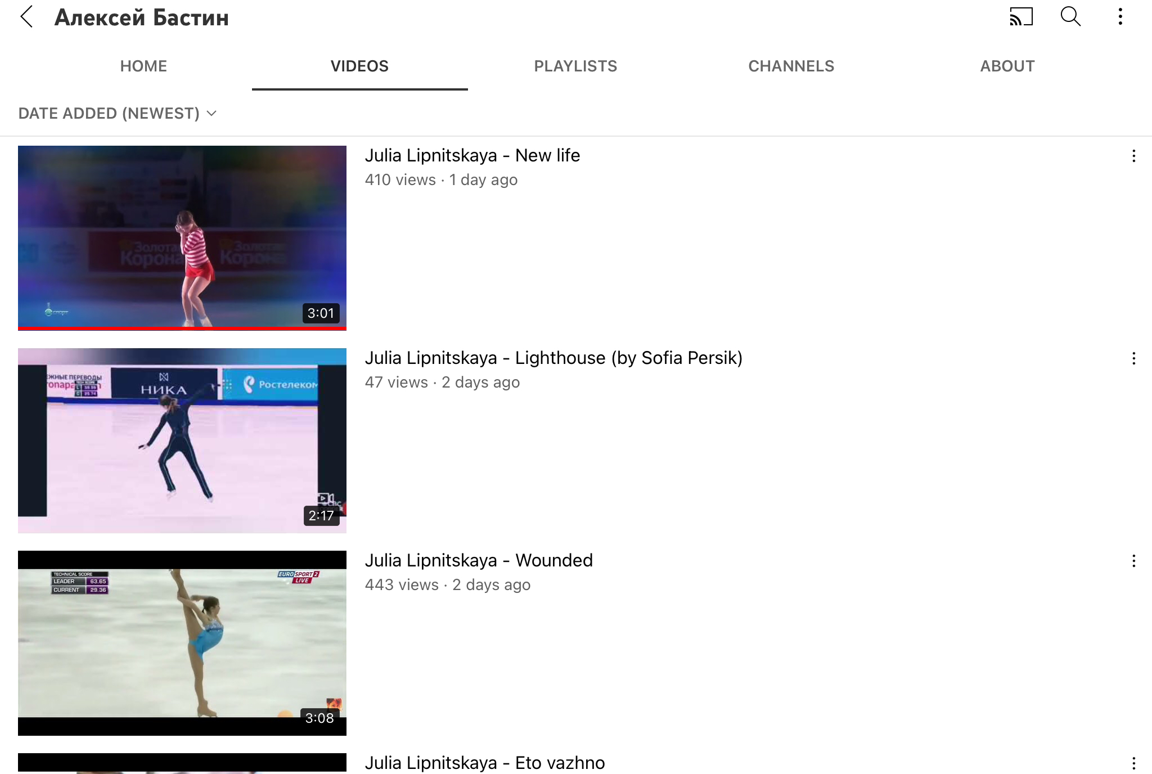Open the top-right overflow menu
Screen dimensions: 1152x774
pos(1120,17)
